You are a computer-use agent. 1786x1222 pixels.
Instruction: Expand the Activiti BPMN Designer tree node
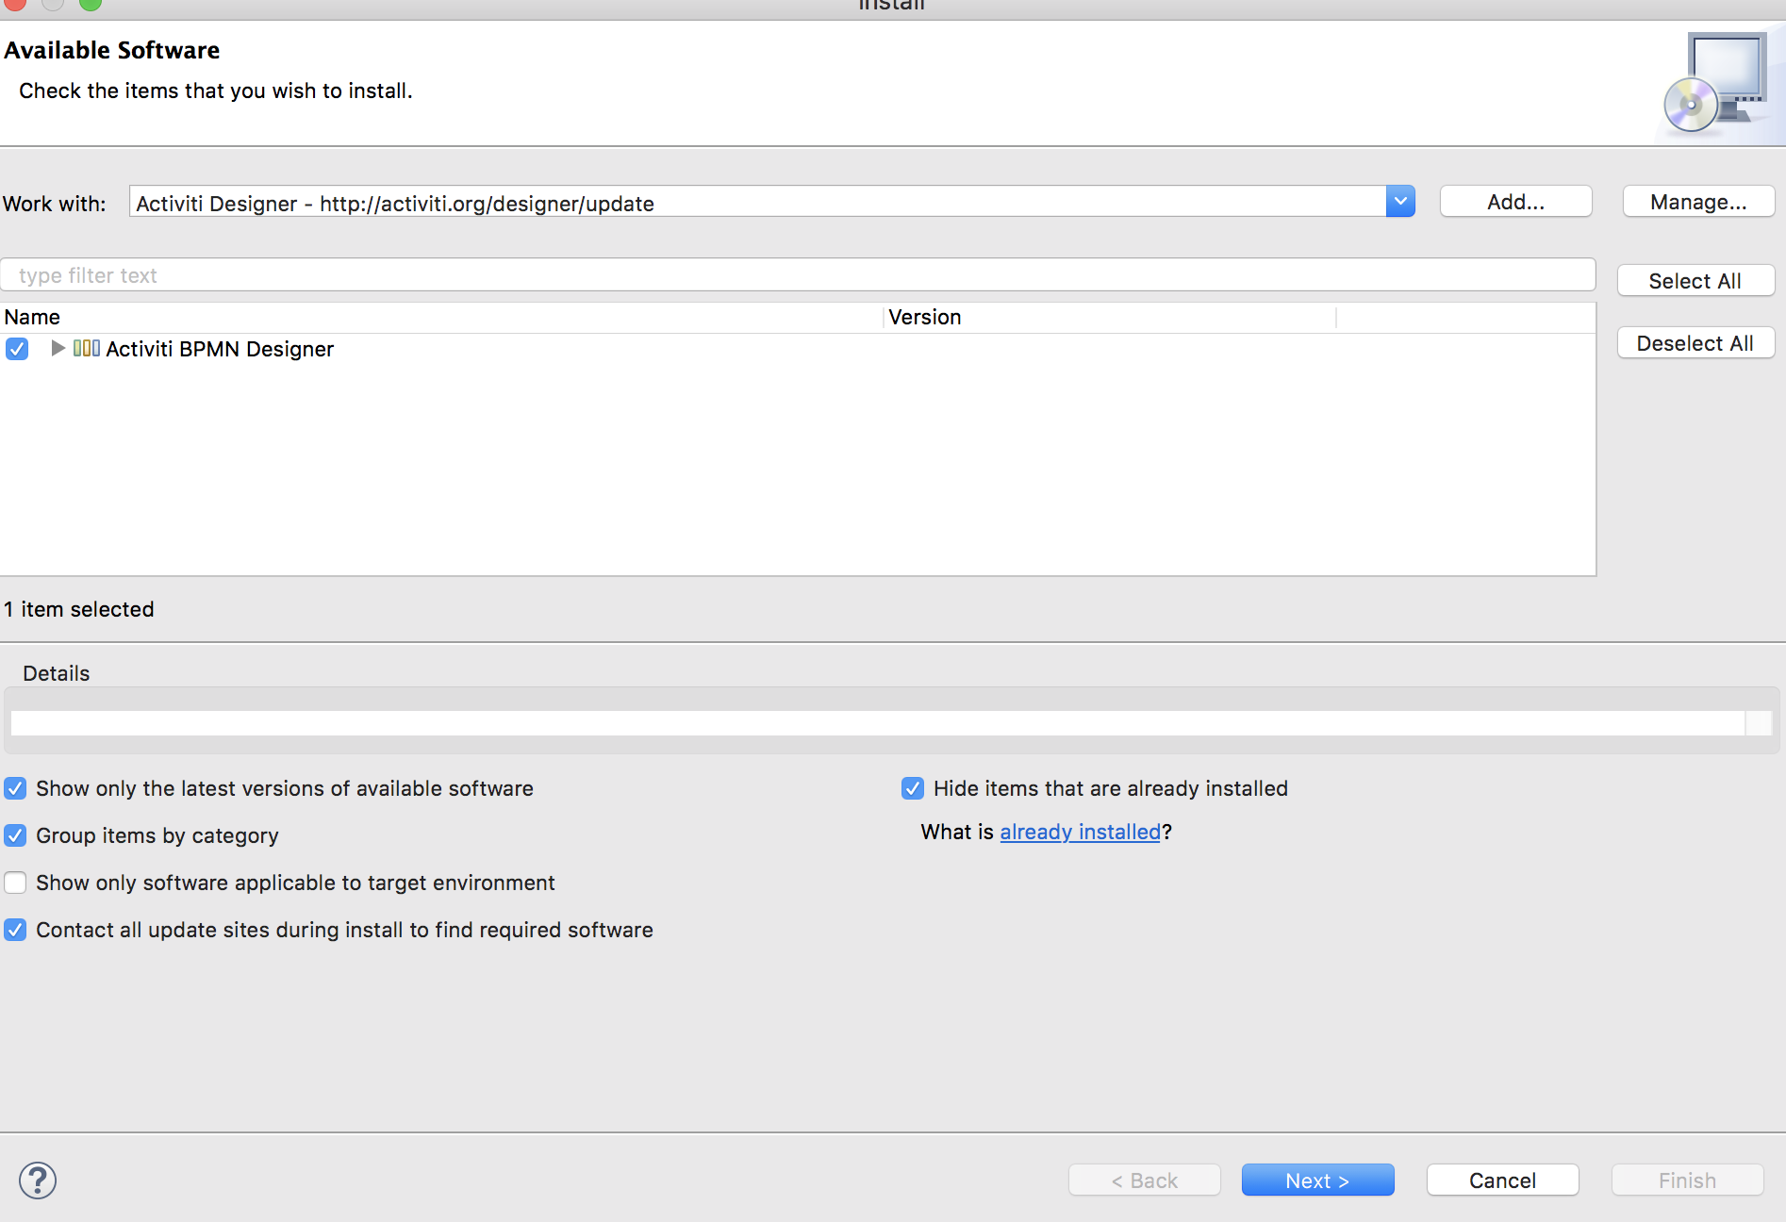[58, 349]
